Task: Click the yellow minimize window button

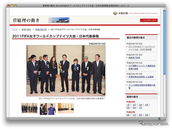Action: 12,6
